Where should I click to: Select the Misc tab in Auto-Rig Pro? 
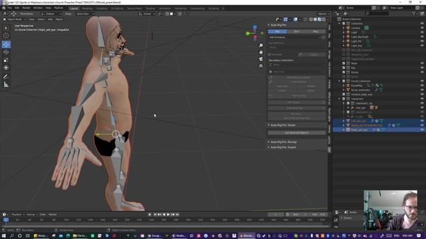pos(316,31)
